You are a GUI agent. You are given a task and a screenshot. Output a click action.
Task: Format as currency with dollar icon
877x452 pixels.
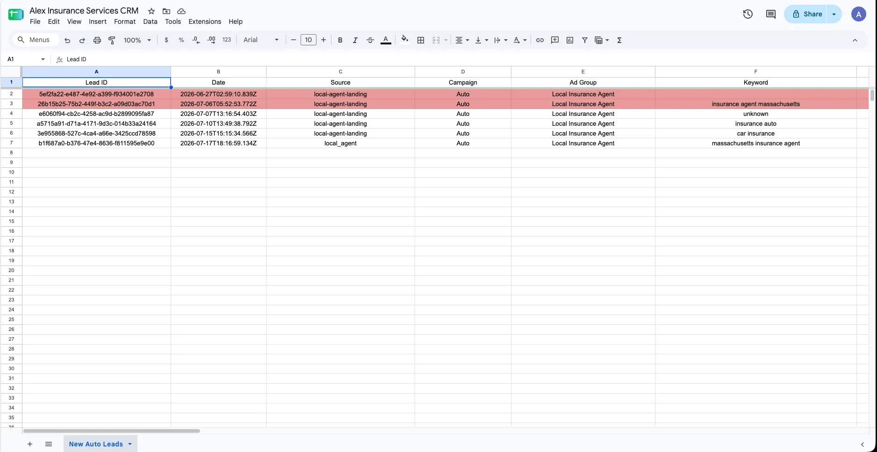coord(166,40)
